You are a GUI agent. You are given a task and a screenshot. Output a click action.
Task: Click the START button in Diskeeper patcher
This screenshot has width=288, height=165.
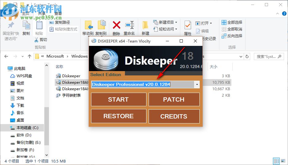coord(119,99)
